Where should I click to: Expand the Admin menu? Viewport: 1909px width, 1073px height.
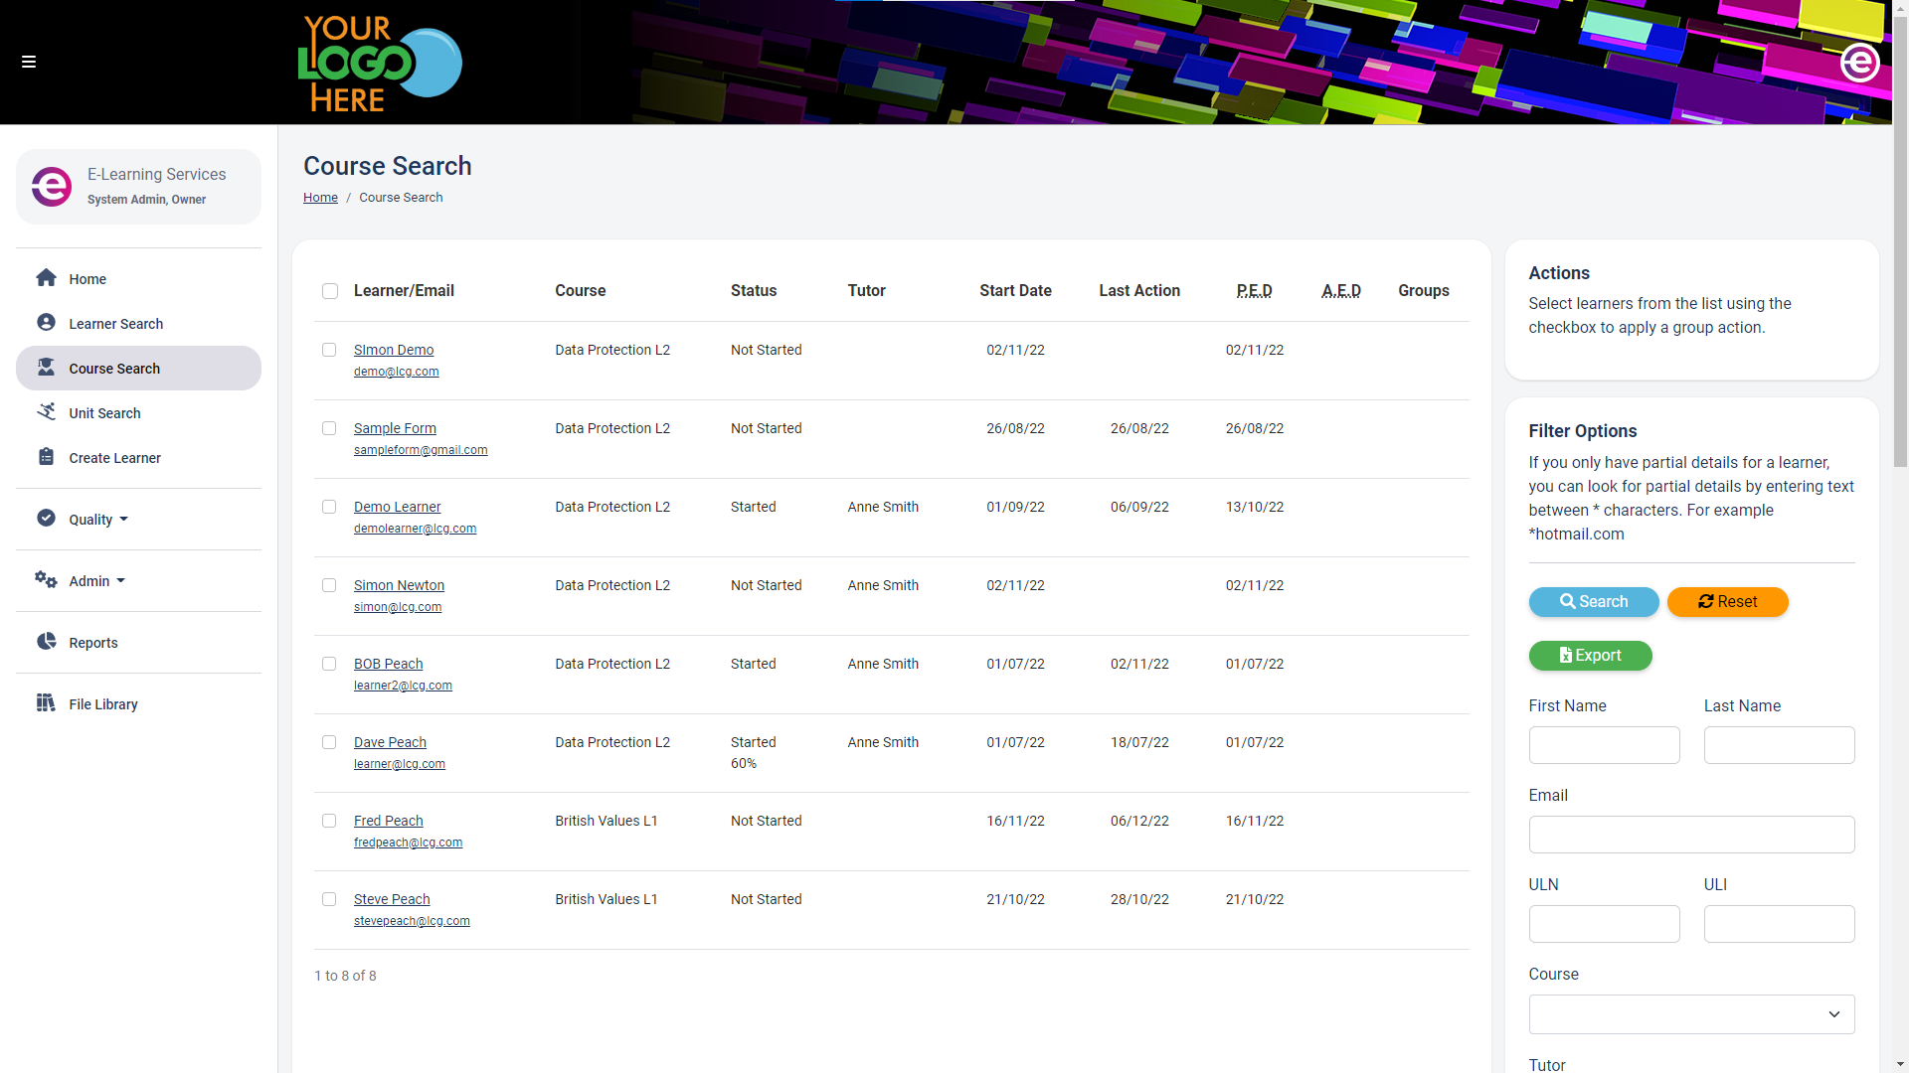click(x=138, y=580)
